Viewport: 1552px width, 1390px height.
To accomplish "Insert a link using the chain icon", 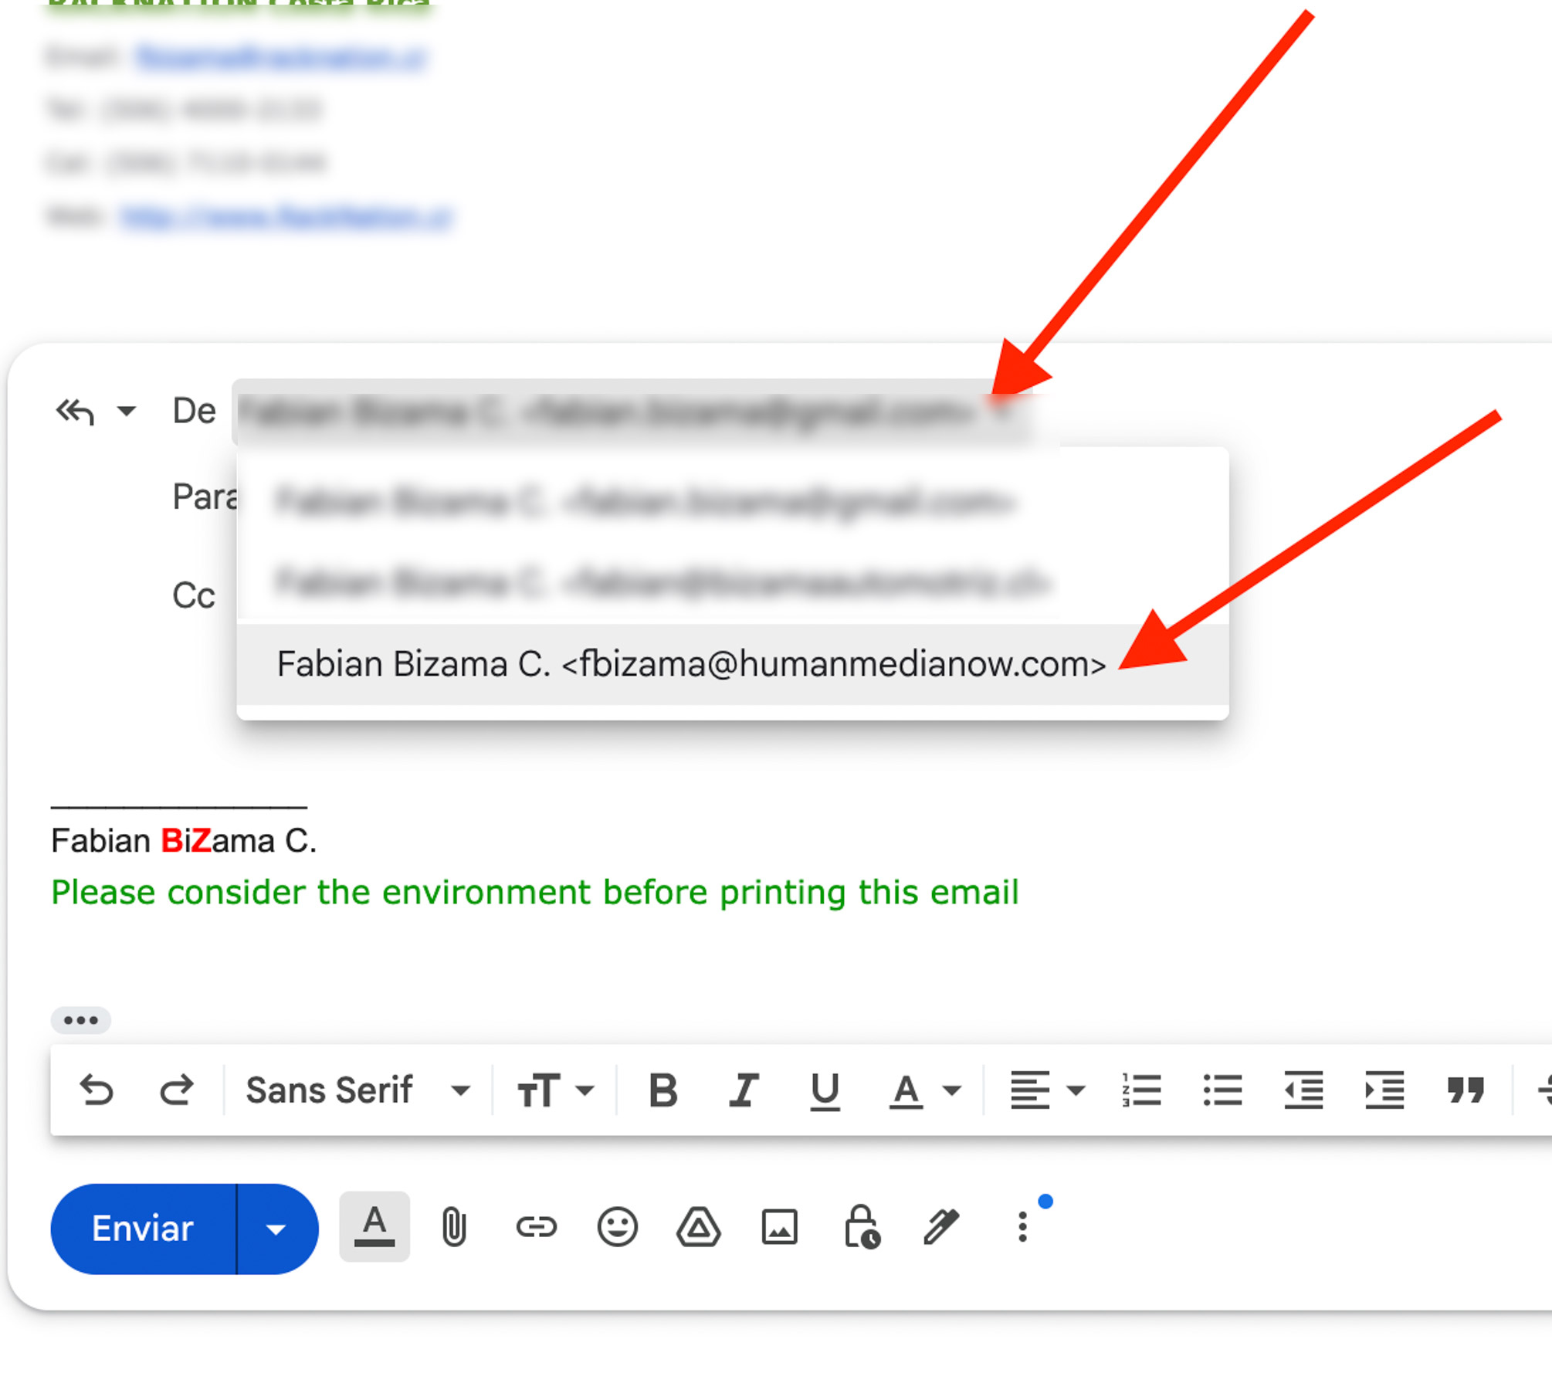I will point(536,1226).
